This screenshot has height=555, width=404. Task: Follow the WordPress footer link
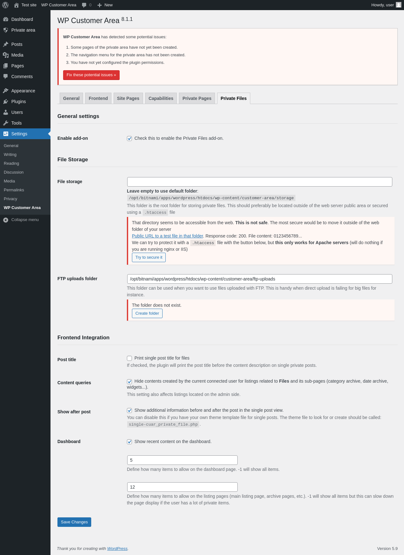(117, 549)
